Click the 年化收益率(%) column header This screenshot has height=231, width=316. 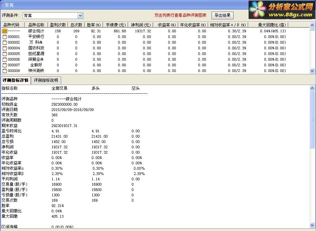coord(193,25)
